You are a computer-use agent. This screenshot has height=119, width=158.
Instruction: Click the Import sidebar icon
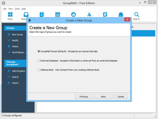[9, 83]
